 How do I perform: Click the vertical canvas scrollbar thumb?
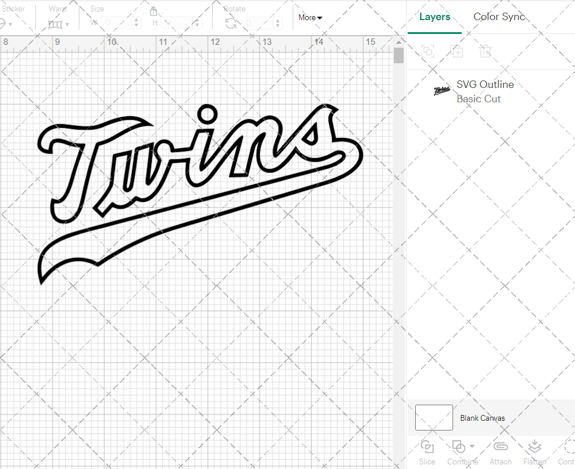pyautogui.click(x=398, y=55)
